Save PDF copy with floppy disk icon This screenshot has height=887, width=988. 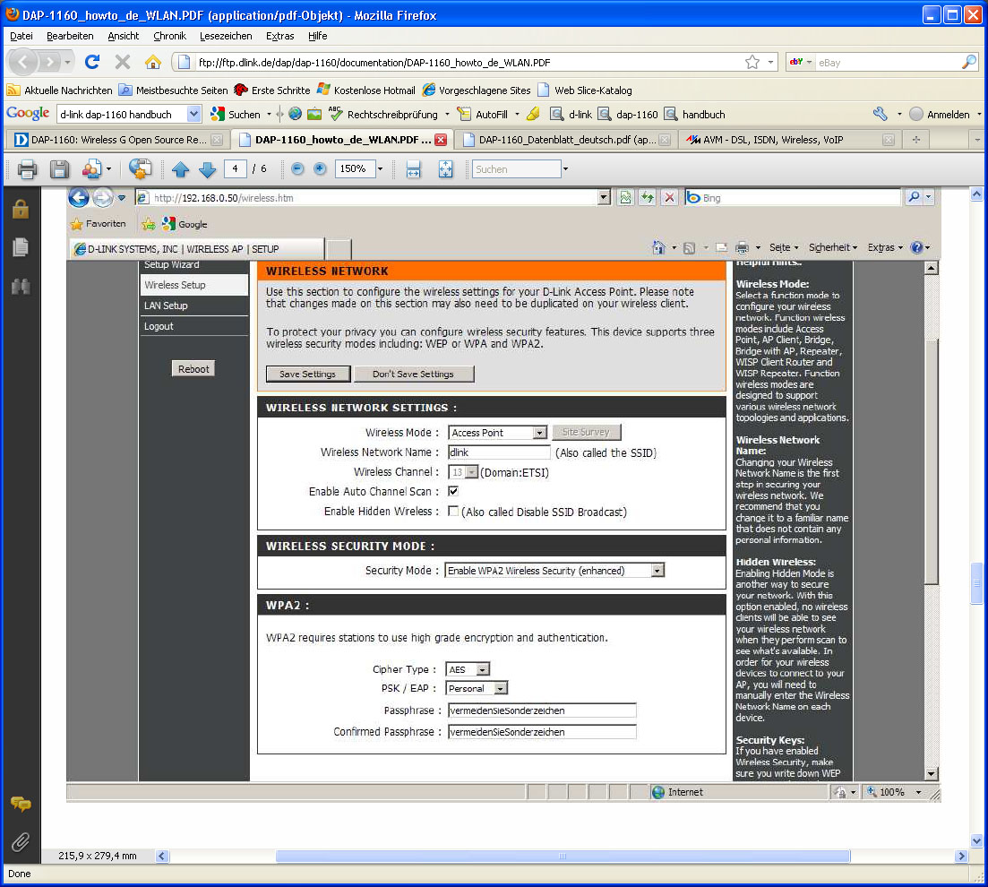[59, 169]
